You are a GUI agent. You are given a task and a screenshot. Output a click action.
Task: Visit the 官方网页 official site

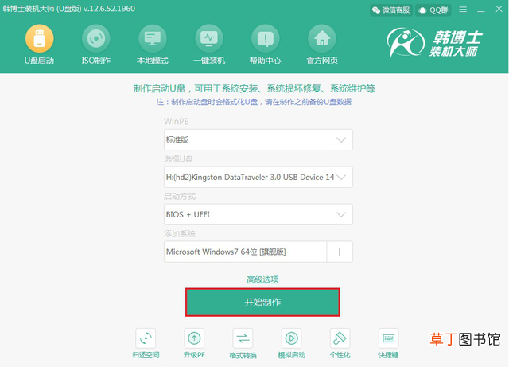point(322,45)
